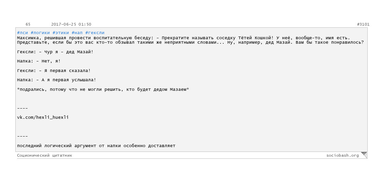This screenshot has height=184, width=381.
Task: Click the rating value 65
Action: pyautogui.click(x=28, y=24)
